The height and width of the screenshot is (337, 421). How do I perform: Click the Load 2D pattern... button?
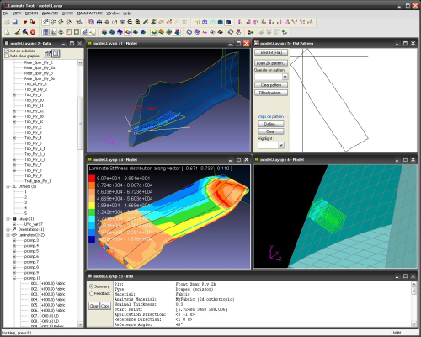coord(271,63)
